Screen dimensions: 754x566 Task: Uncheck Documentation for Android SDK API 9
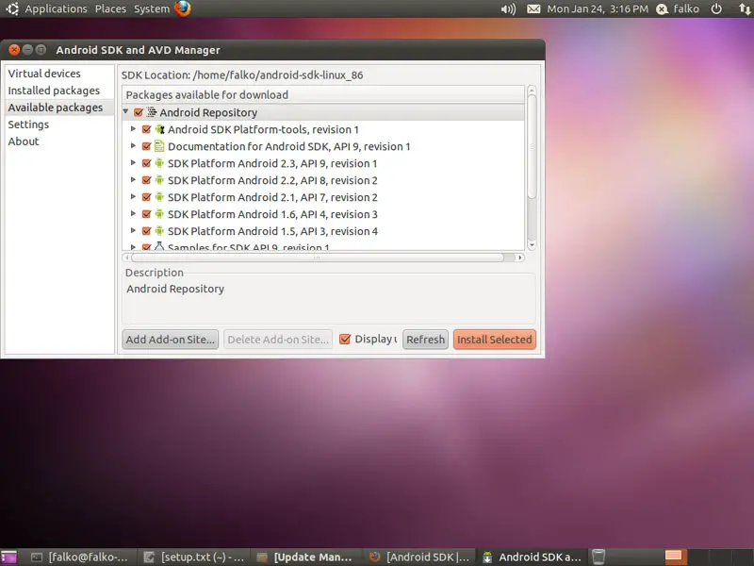[x=147, y=146]
